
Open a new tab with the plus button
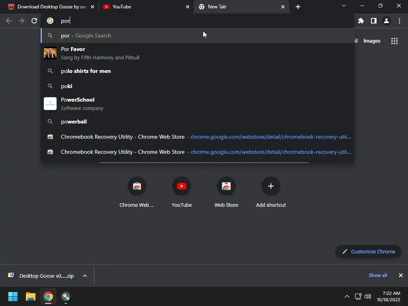298,7
